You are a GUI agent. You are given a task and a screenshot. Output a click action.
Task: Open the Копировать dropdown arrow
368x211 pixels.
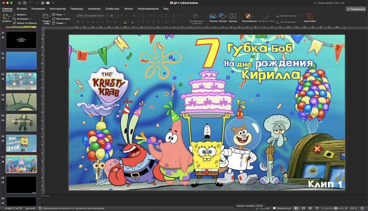(x=31, y=19)
